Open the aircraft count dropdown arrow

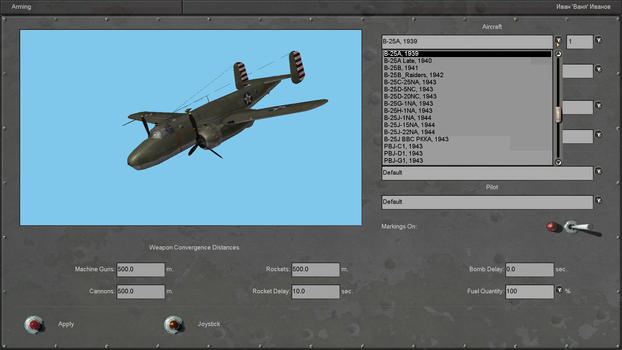click(598, 40)
